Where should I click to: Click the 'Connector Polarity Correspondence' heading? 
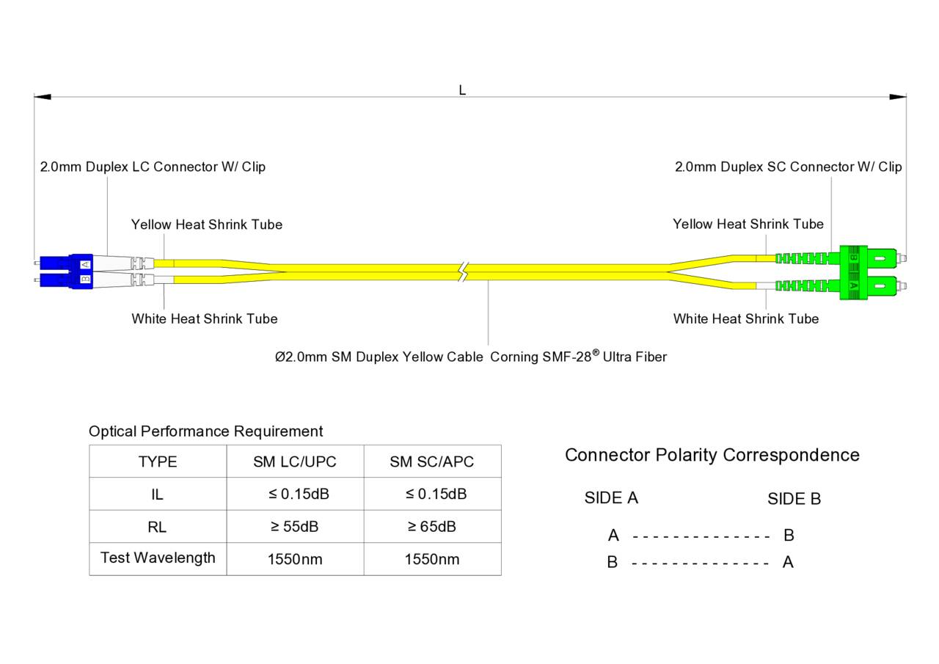[x=712, y=456]
